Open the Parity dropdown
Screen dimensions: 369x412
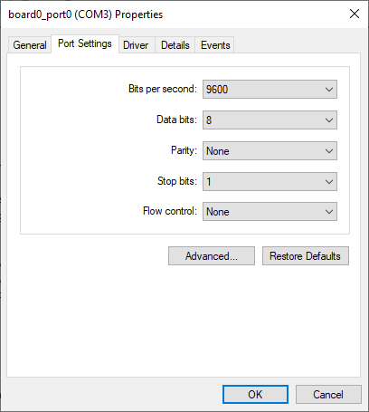tap(270, 151)
